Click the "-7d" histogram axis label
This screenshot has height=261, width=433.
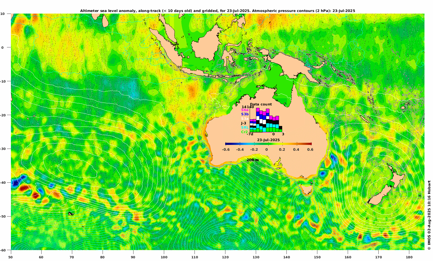click(x=250, y=134)
